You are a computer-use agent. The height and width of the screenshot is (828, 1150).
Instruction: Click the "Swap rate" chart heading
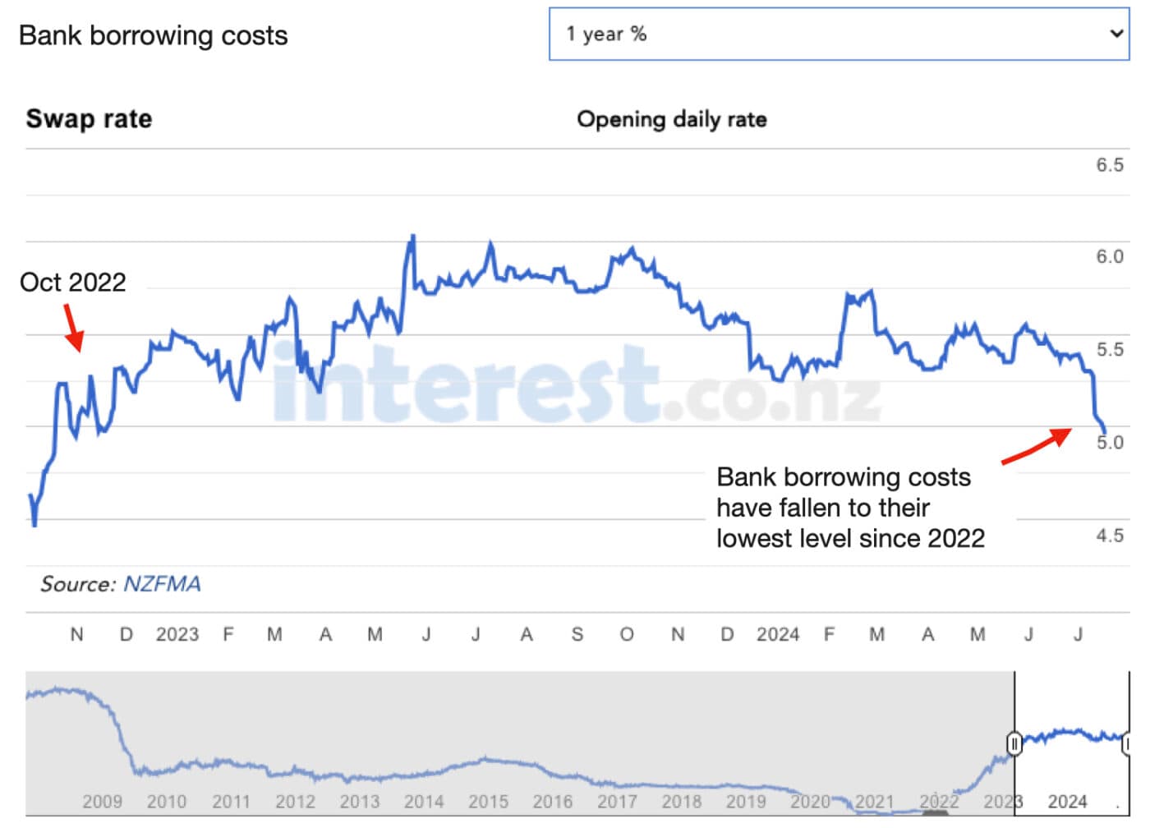coord(89,119)
